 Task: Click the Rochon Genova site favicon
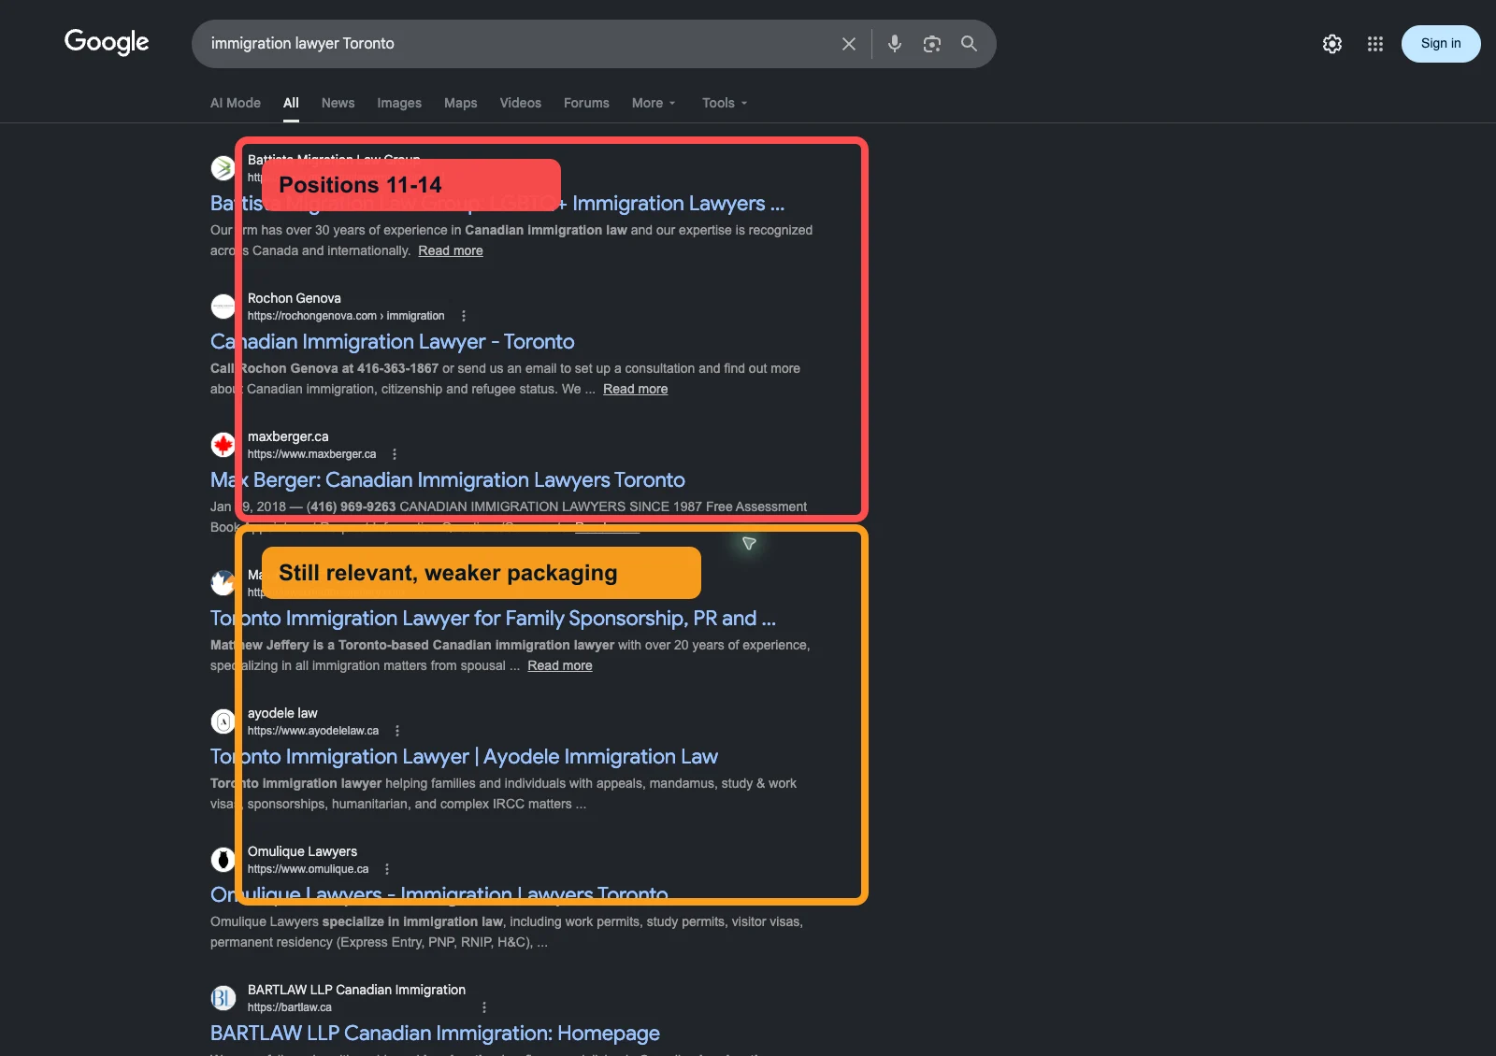pyautogui.click(x=223, y=307)
